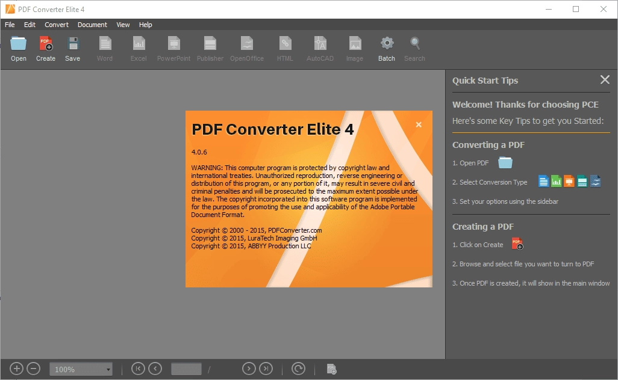Click the green Excel icon in Quick Start Tips
The height and width of the screenshot is (380, 618).
(556, 182)
